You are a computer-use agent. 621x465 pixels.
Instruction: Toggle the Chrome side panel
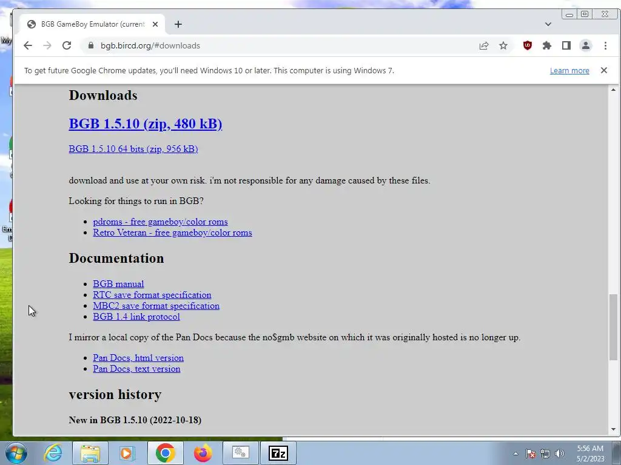[566, 45]
